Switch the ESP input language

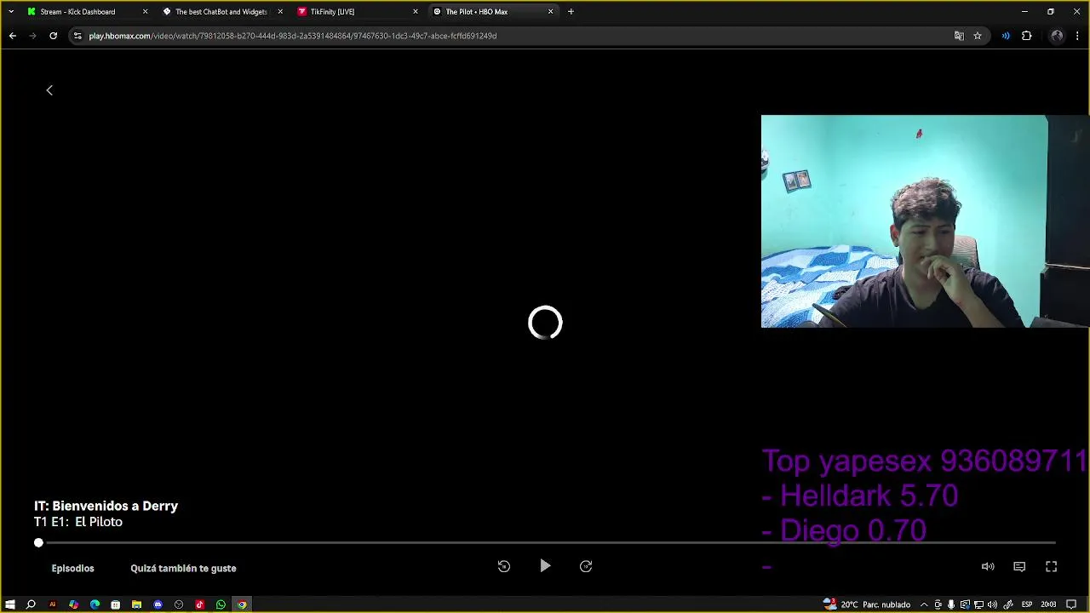(x=1027, y=604)
